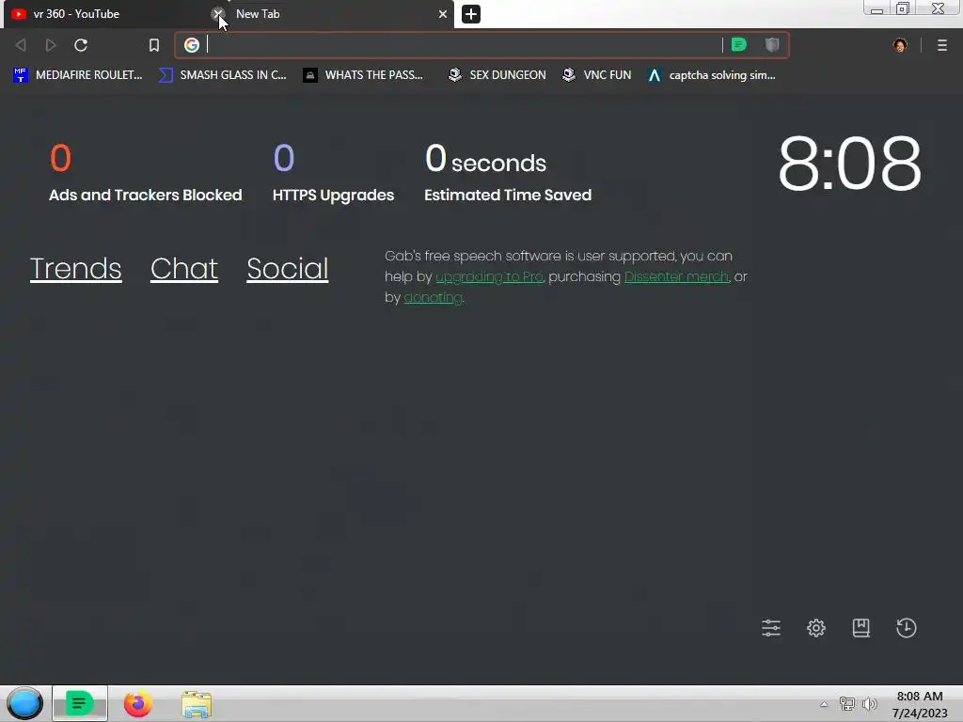Viewport: 963px width, 722px height.
Task: Click the HTTPS Upgrades stat
Action: pos(333,172)
